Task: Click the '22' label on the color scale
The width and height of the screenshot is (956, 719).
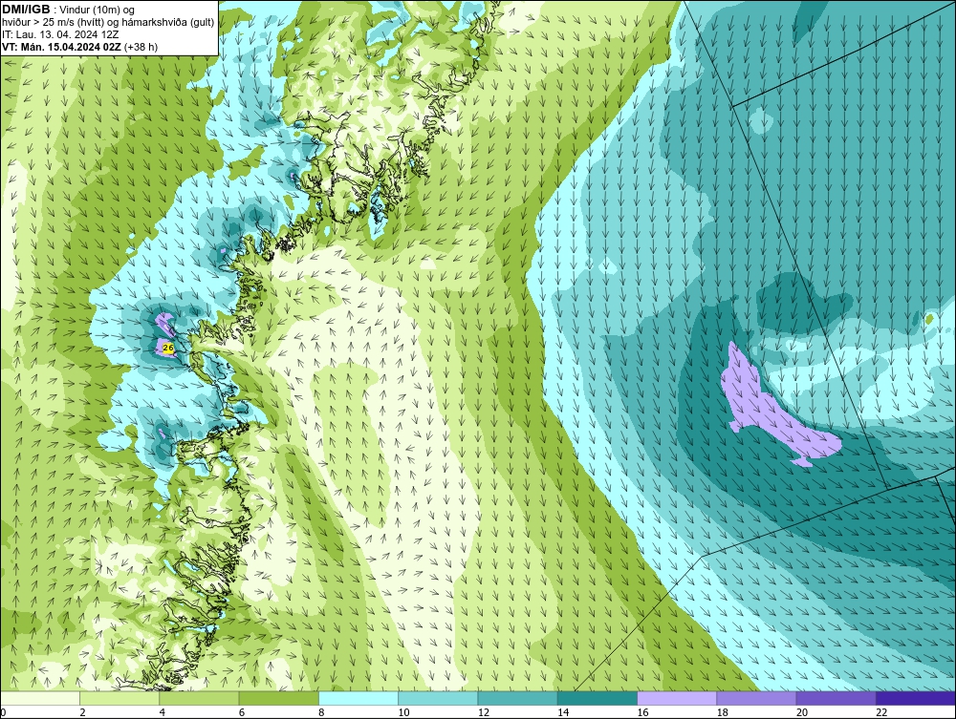Action: (881, 712)
